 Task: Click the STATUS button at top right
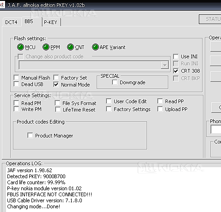(210, 19)
